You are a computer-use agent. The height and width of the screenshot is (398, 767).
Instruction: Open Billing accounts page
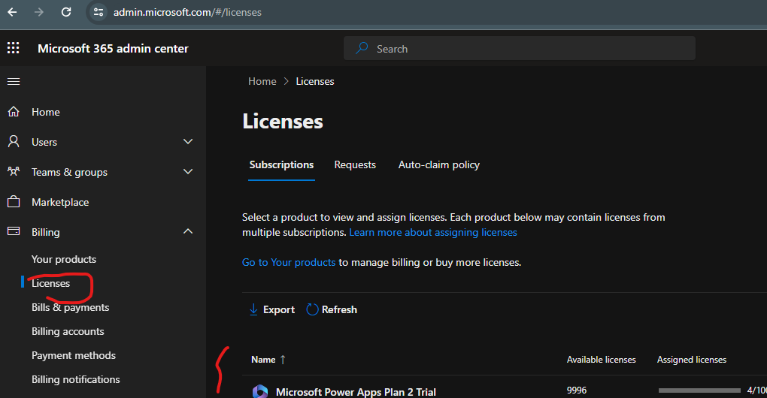[68, 332]
